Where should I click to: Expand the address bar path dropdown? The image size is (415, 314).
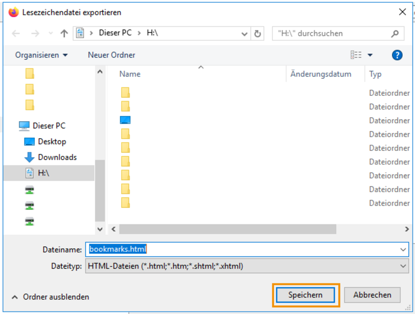[244, 34]
